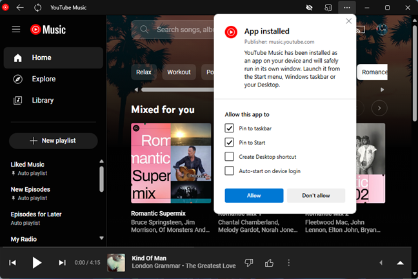Expand player controls with left triangle
The image size is (418, 279).
pyautogui.click(x=381, y=263)
